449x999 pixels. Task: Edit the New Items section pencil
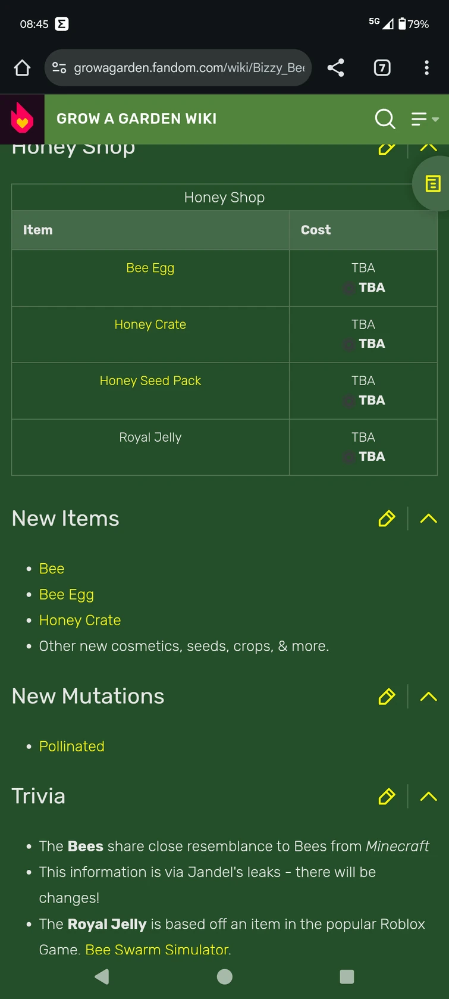point(387,519)
